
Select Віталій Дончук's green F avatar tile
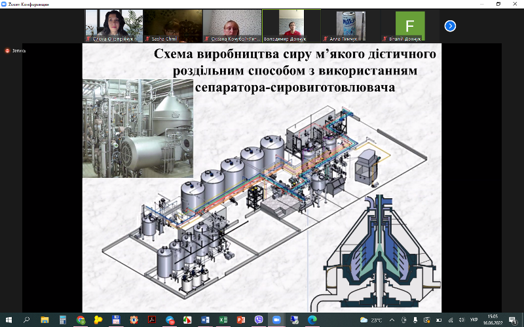[x=410, y=26]
